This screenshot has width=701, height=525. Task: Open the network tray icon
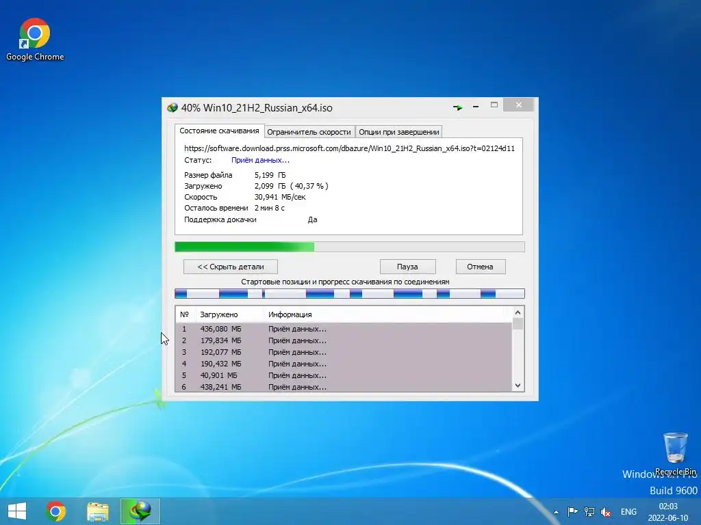pyautogui.click(x=589, y=511)
